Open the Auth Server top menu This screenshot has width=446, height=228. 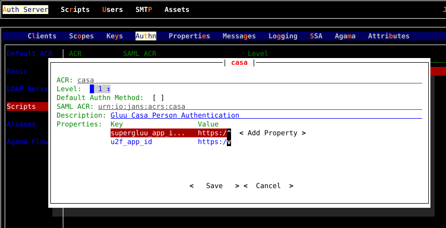tap(25, 9)
